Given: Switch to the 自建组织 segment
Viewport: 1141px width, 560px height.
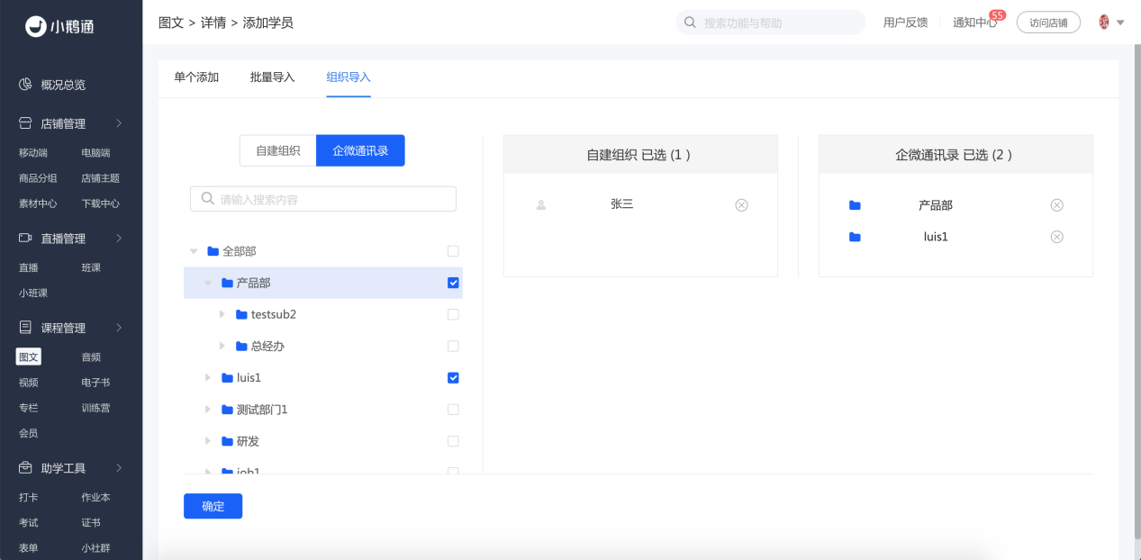Looking at the screenshot, I should (x=278, y=150).
